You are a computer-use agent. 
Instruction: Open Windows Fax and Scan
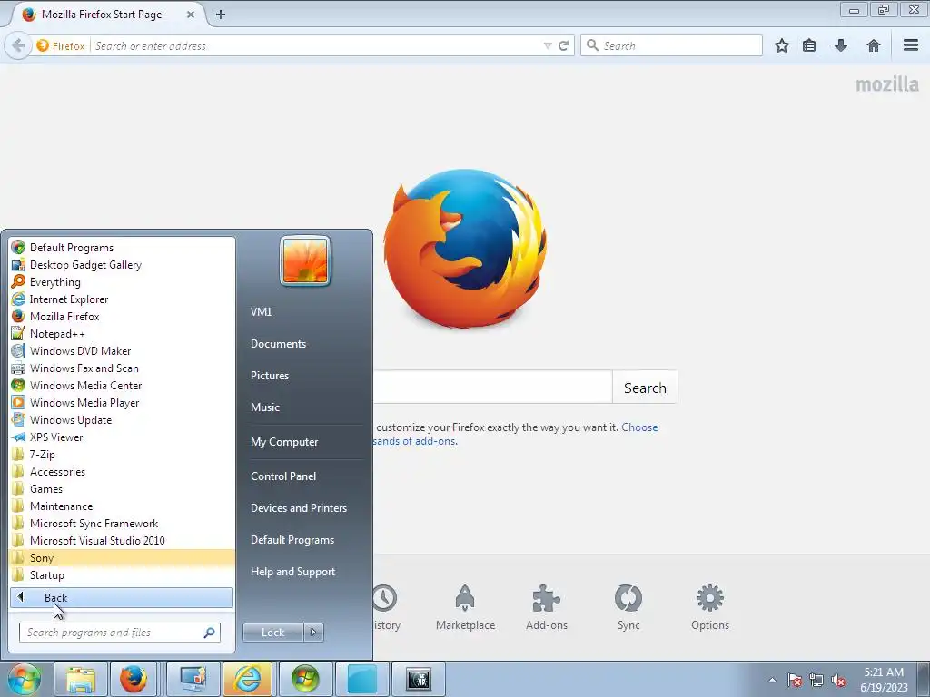click(x=123, y=368)
